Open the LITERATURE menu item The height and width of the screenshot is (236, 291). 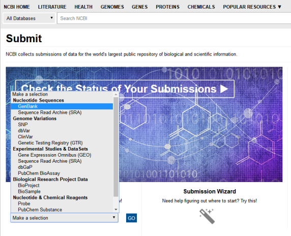click(52, 7)
